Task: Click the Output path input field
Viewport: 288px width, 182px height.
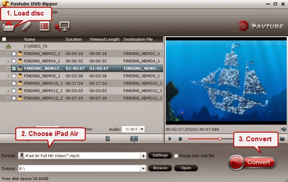Action: pyautogui.click(x=79, y=168)
